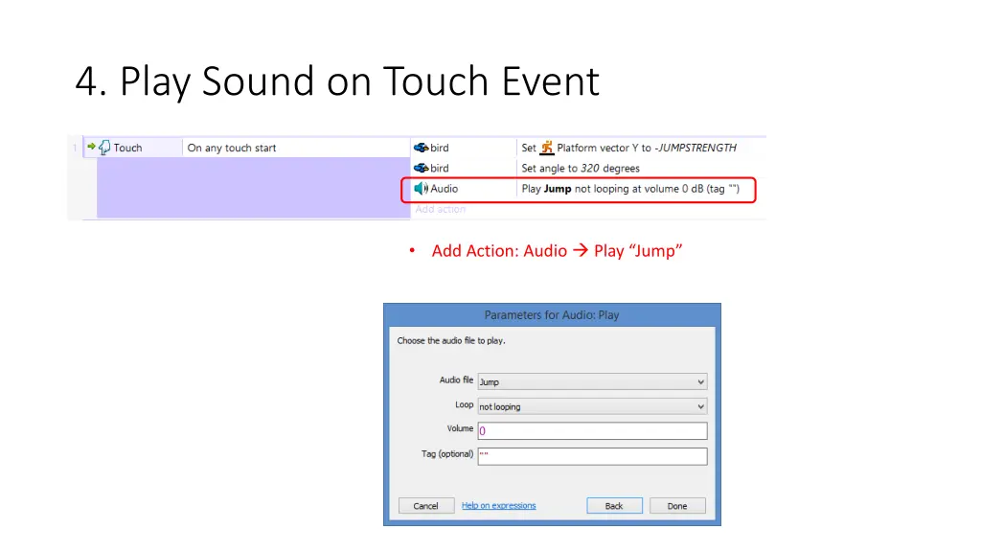This screenshot has height=552, width=981.
Task: Open the Loop dropdown
Action: coord(592,406)
